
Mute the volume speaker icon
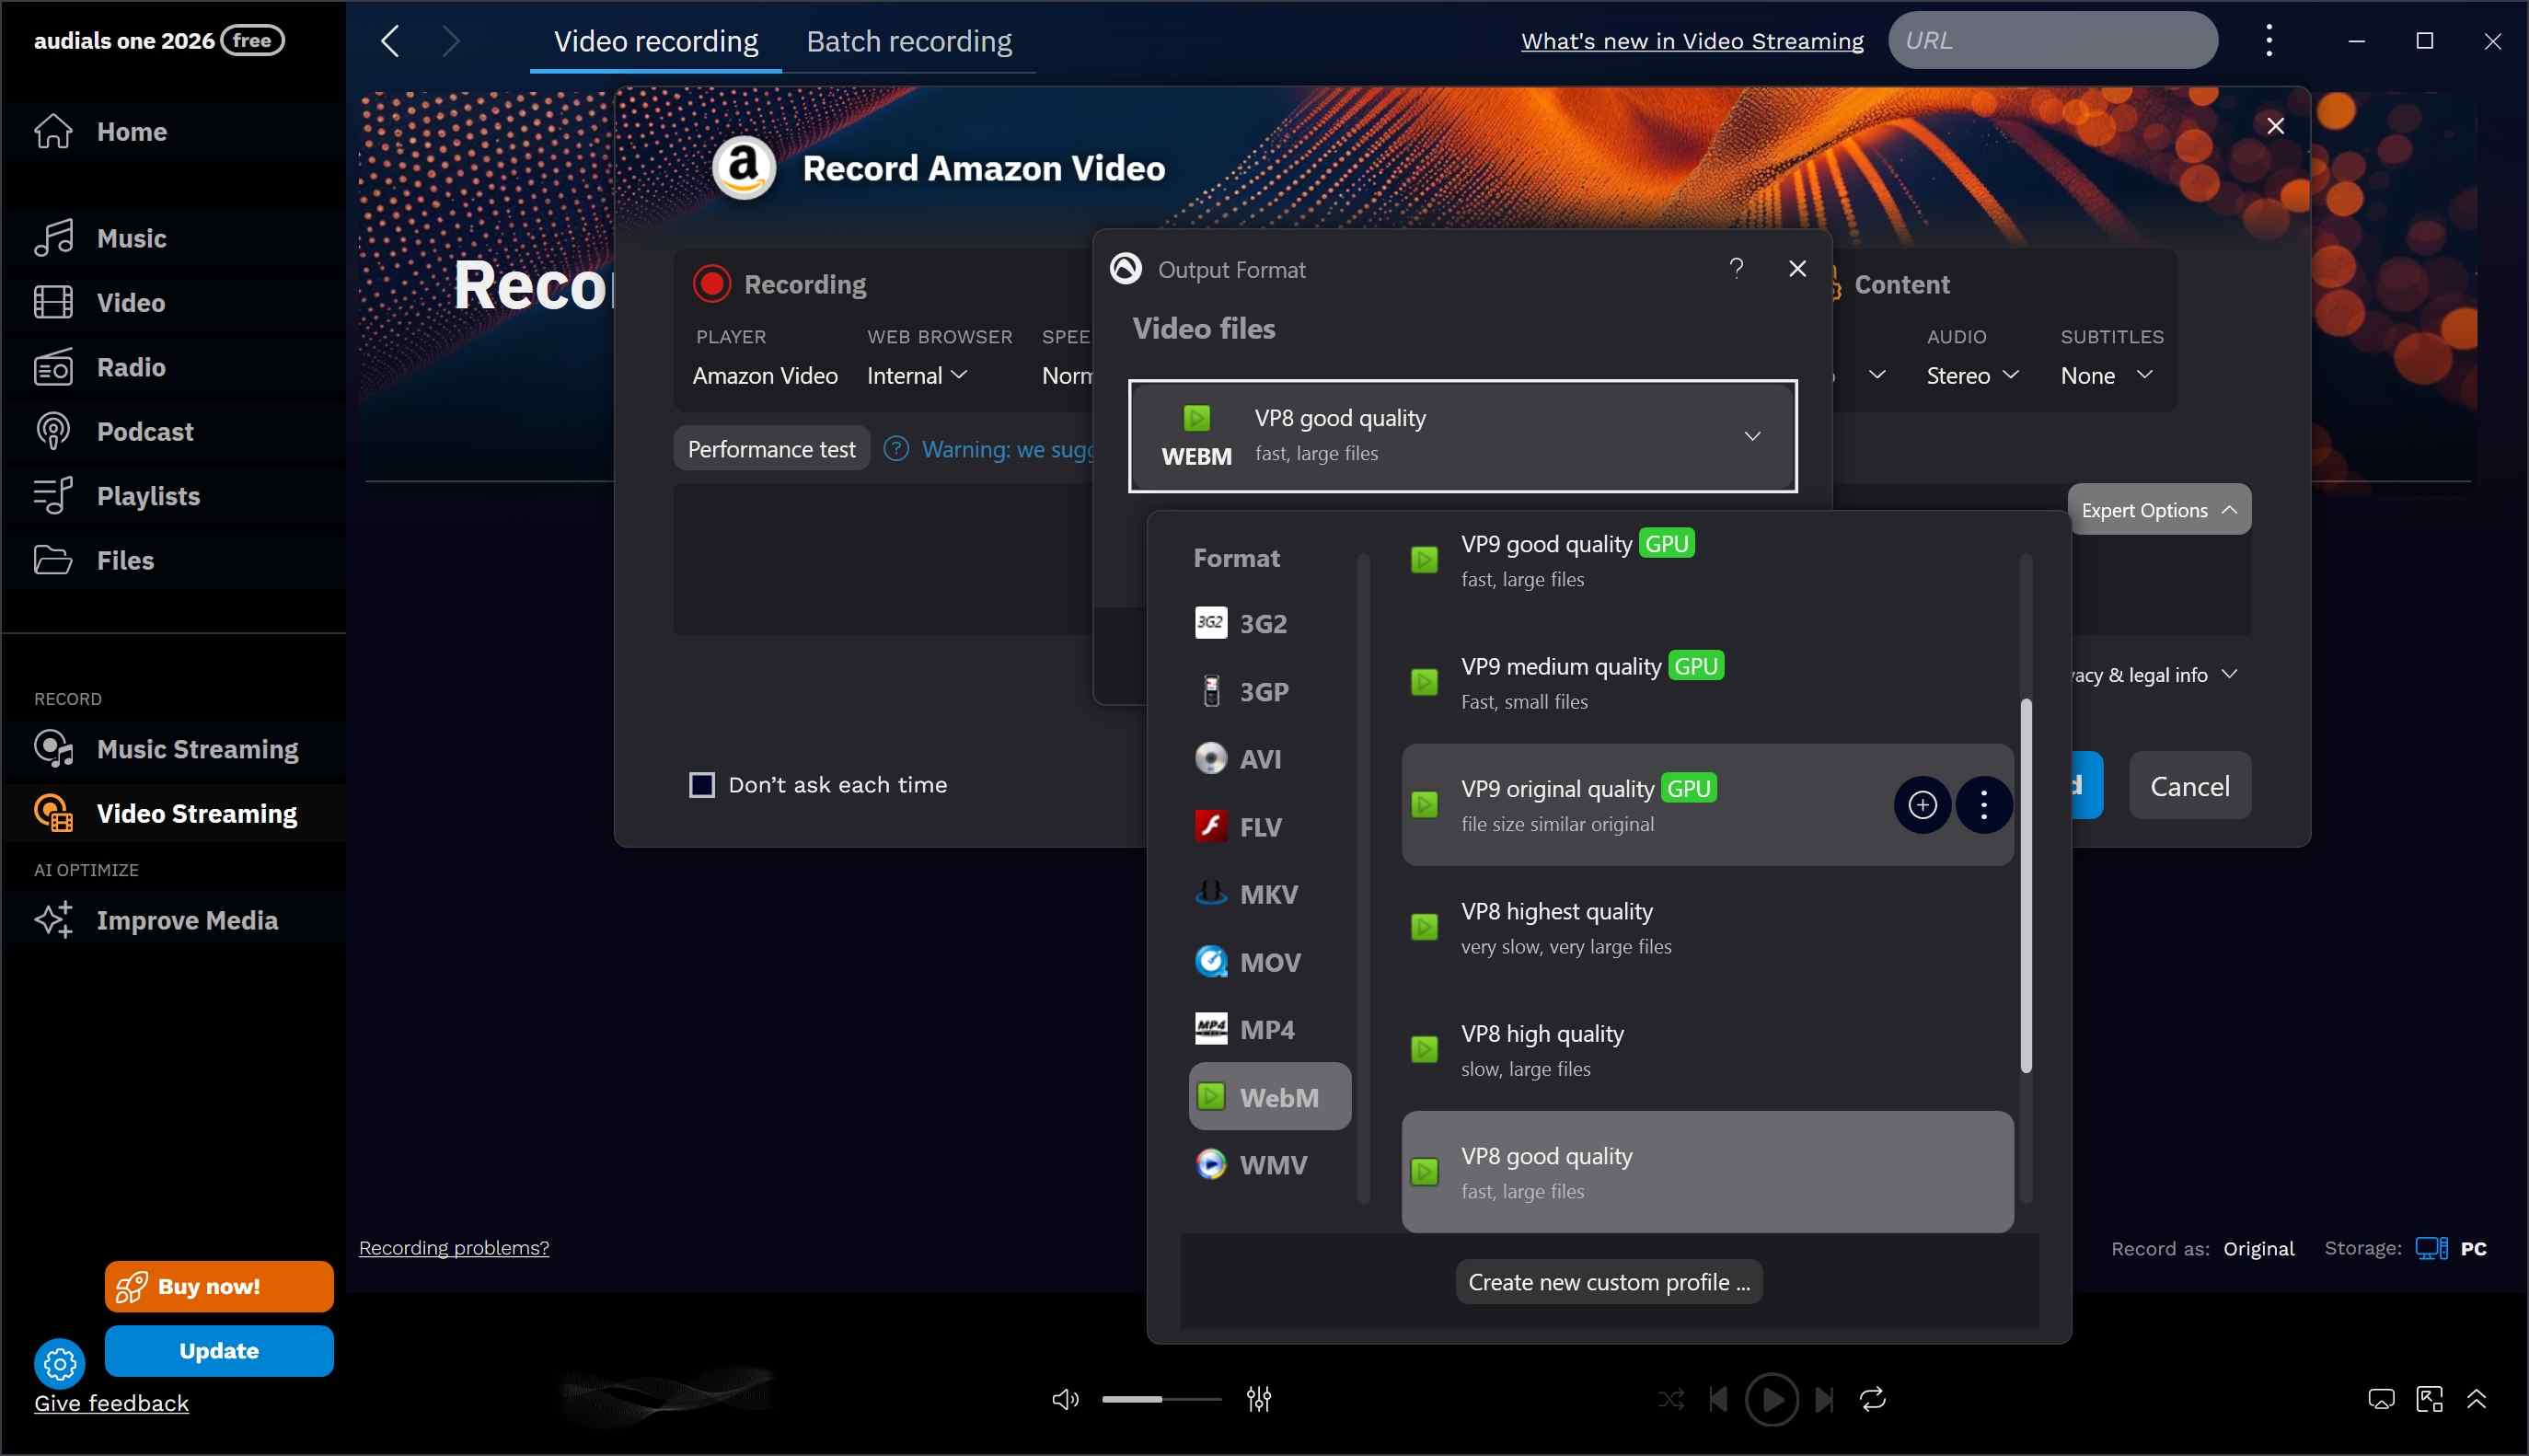(x=1065, y=1399)
